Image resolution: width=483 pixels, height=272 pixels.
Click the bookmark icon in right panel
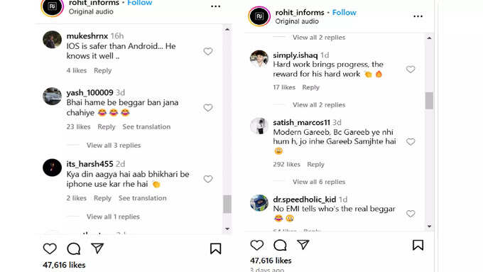(418, 245)
